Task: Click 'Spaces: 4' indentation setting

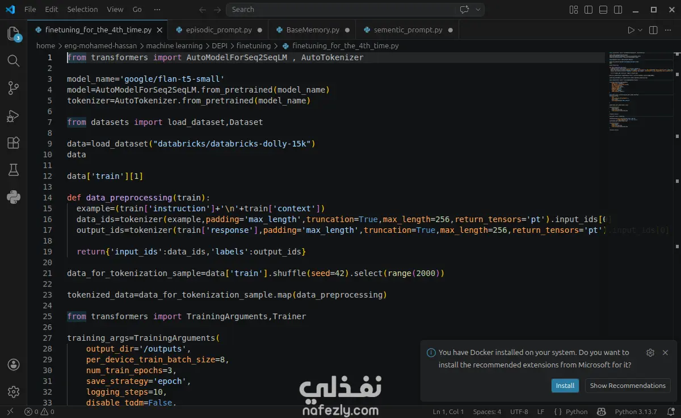Action: (x=487, y=412)
